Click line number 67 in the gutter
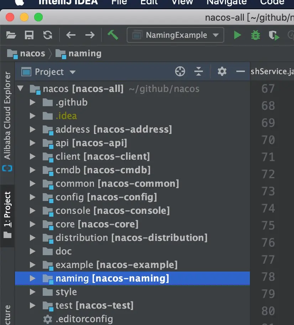The width and height of the screenshot is (294, 325). 268,89
